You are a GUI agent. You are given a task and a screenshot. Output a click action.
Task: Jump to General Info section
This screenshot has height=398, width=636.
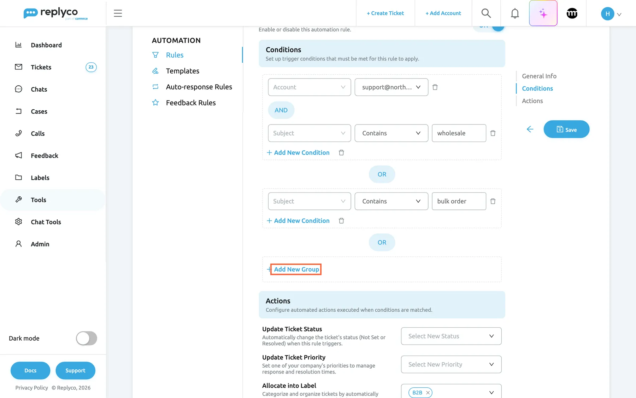539,76
